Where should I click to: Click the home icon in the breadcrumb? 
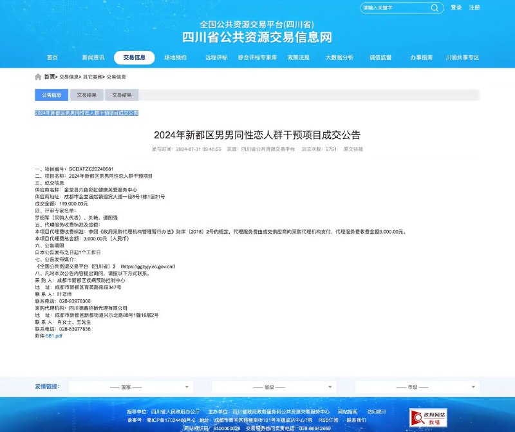[38, 77]
